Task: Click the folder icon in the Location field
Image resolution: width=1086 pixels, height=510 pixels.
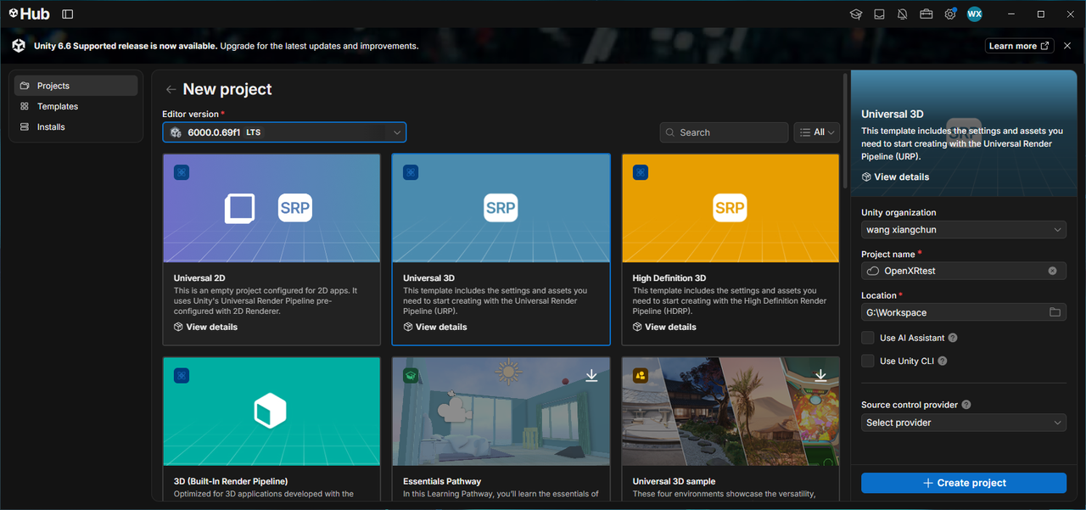Action: click(x=1055, y=312)
